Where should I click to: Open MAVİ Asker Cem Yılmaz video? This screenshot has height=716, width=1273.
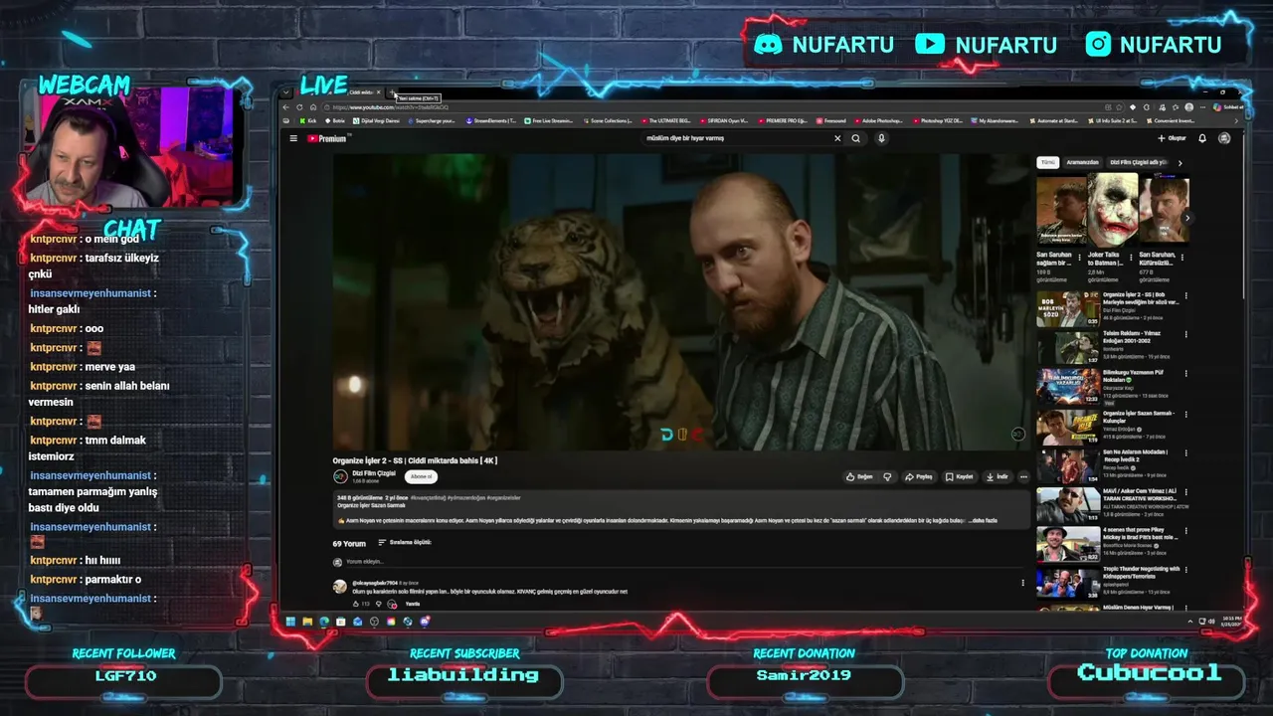[1068, 504]
